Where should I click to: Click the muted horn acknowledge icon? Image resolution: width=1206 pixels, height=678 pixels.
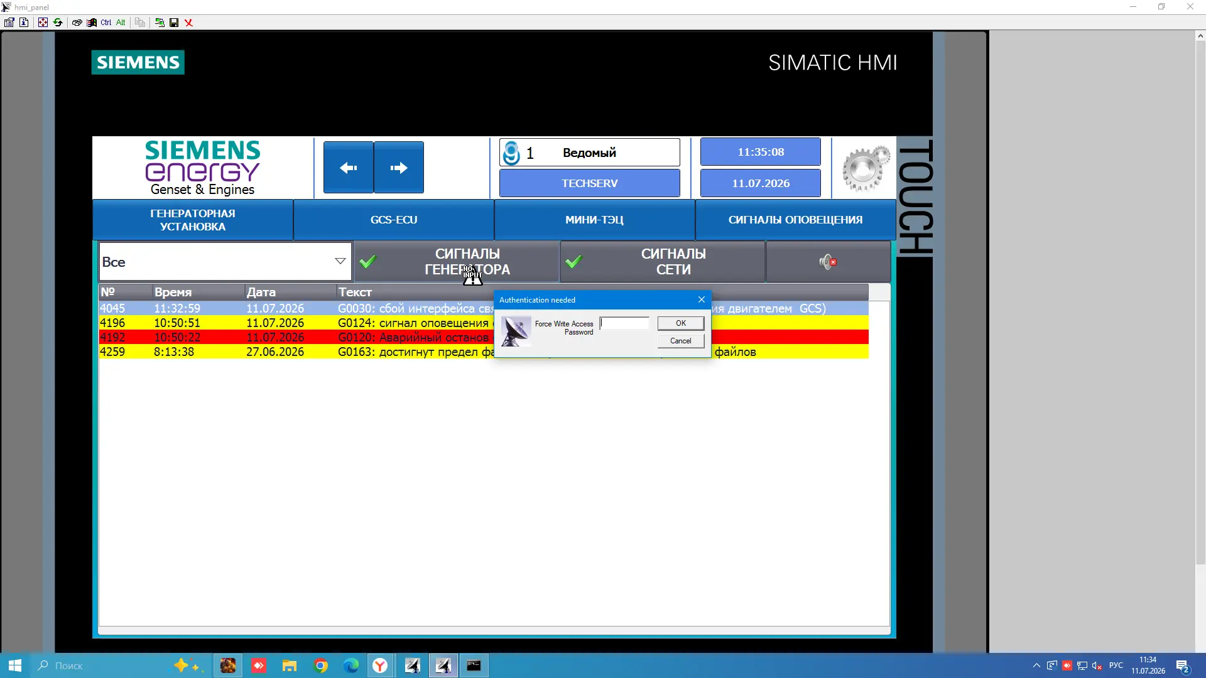[828, 262]
